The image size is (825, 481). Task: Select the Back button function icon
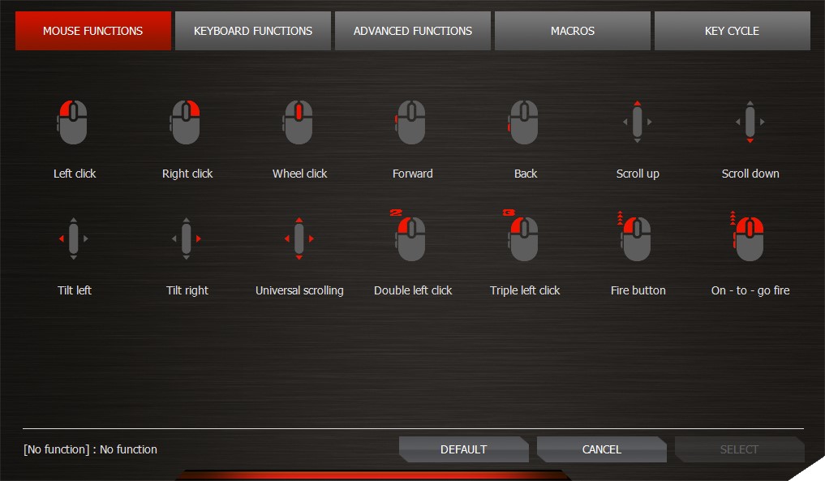click(x=525, y=122)
